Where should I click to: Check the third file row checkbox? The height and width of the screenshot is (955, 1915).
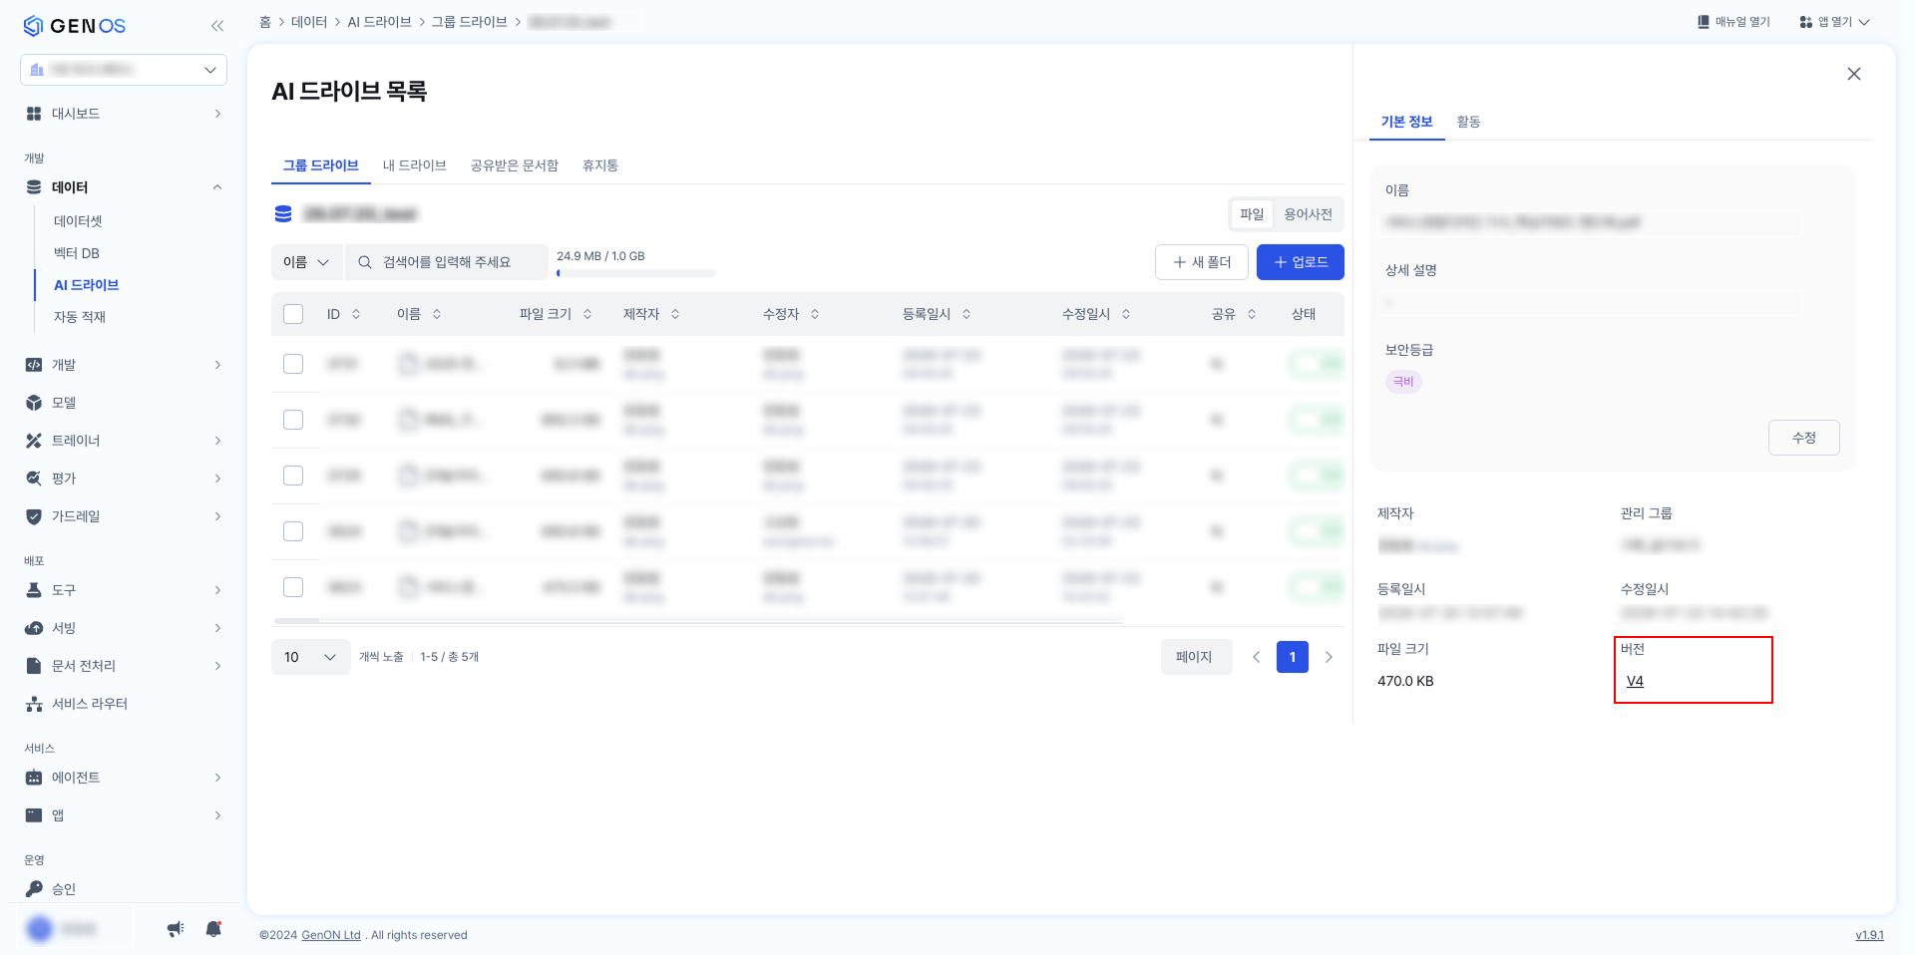tap(293, 476)
